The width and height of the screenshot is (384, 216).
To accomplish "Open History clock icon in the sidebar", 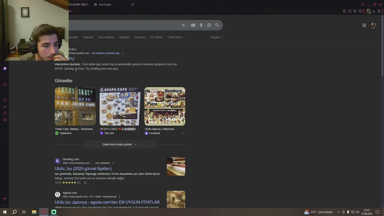I will pyautogui.click(x=5, y=100).
